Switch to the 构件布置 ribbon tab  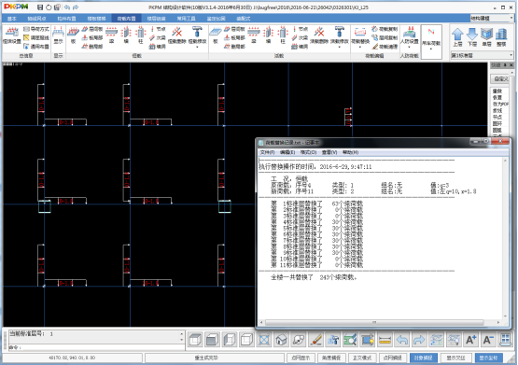(66, 19)
